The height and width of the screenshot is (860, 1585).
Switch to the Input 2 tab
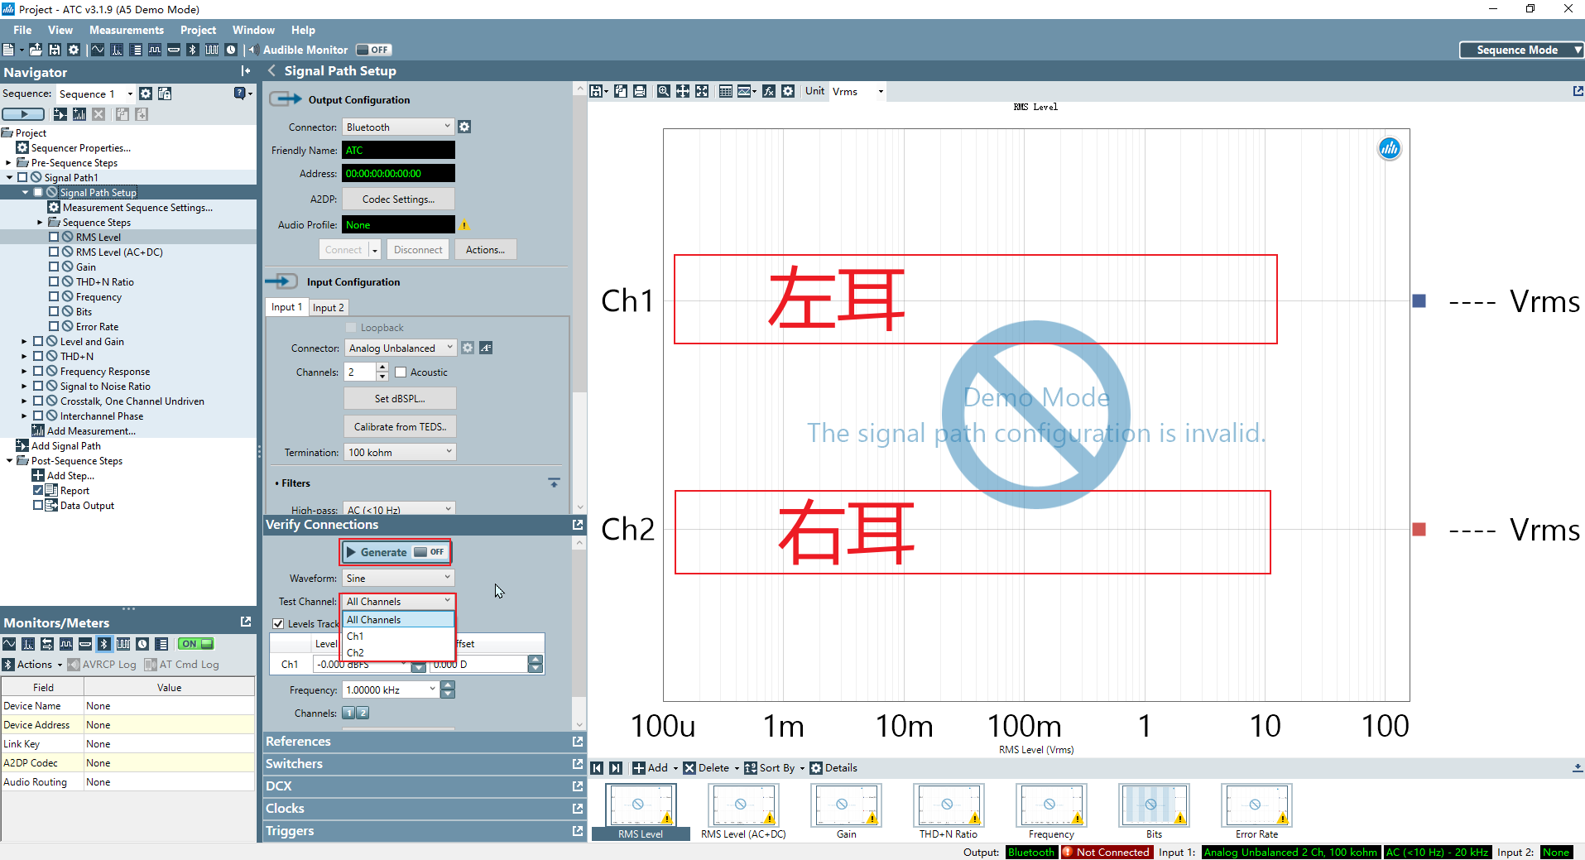pyautogui.click(x=329, y=307)
